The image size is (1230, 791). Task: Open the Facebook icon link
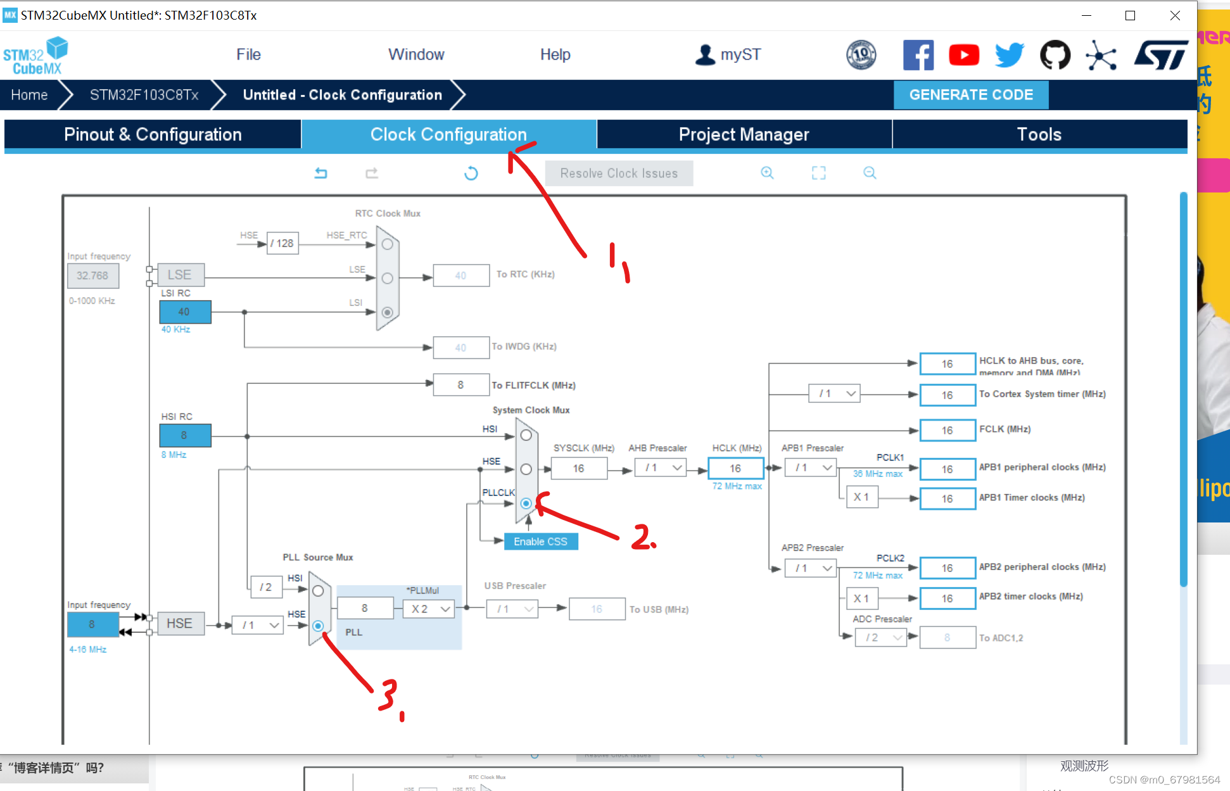click(x=918, y=55)
